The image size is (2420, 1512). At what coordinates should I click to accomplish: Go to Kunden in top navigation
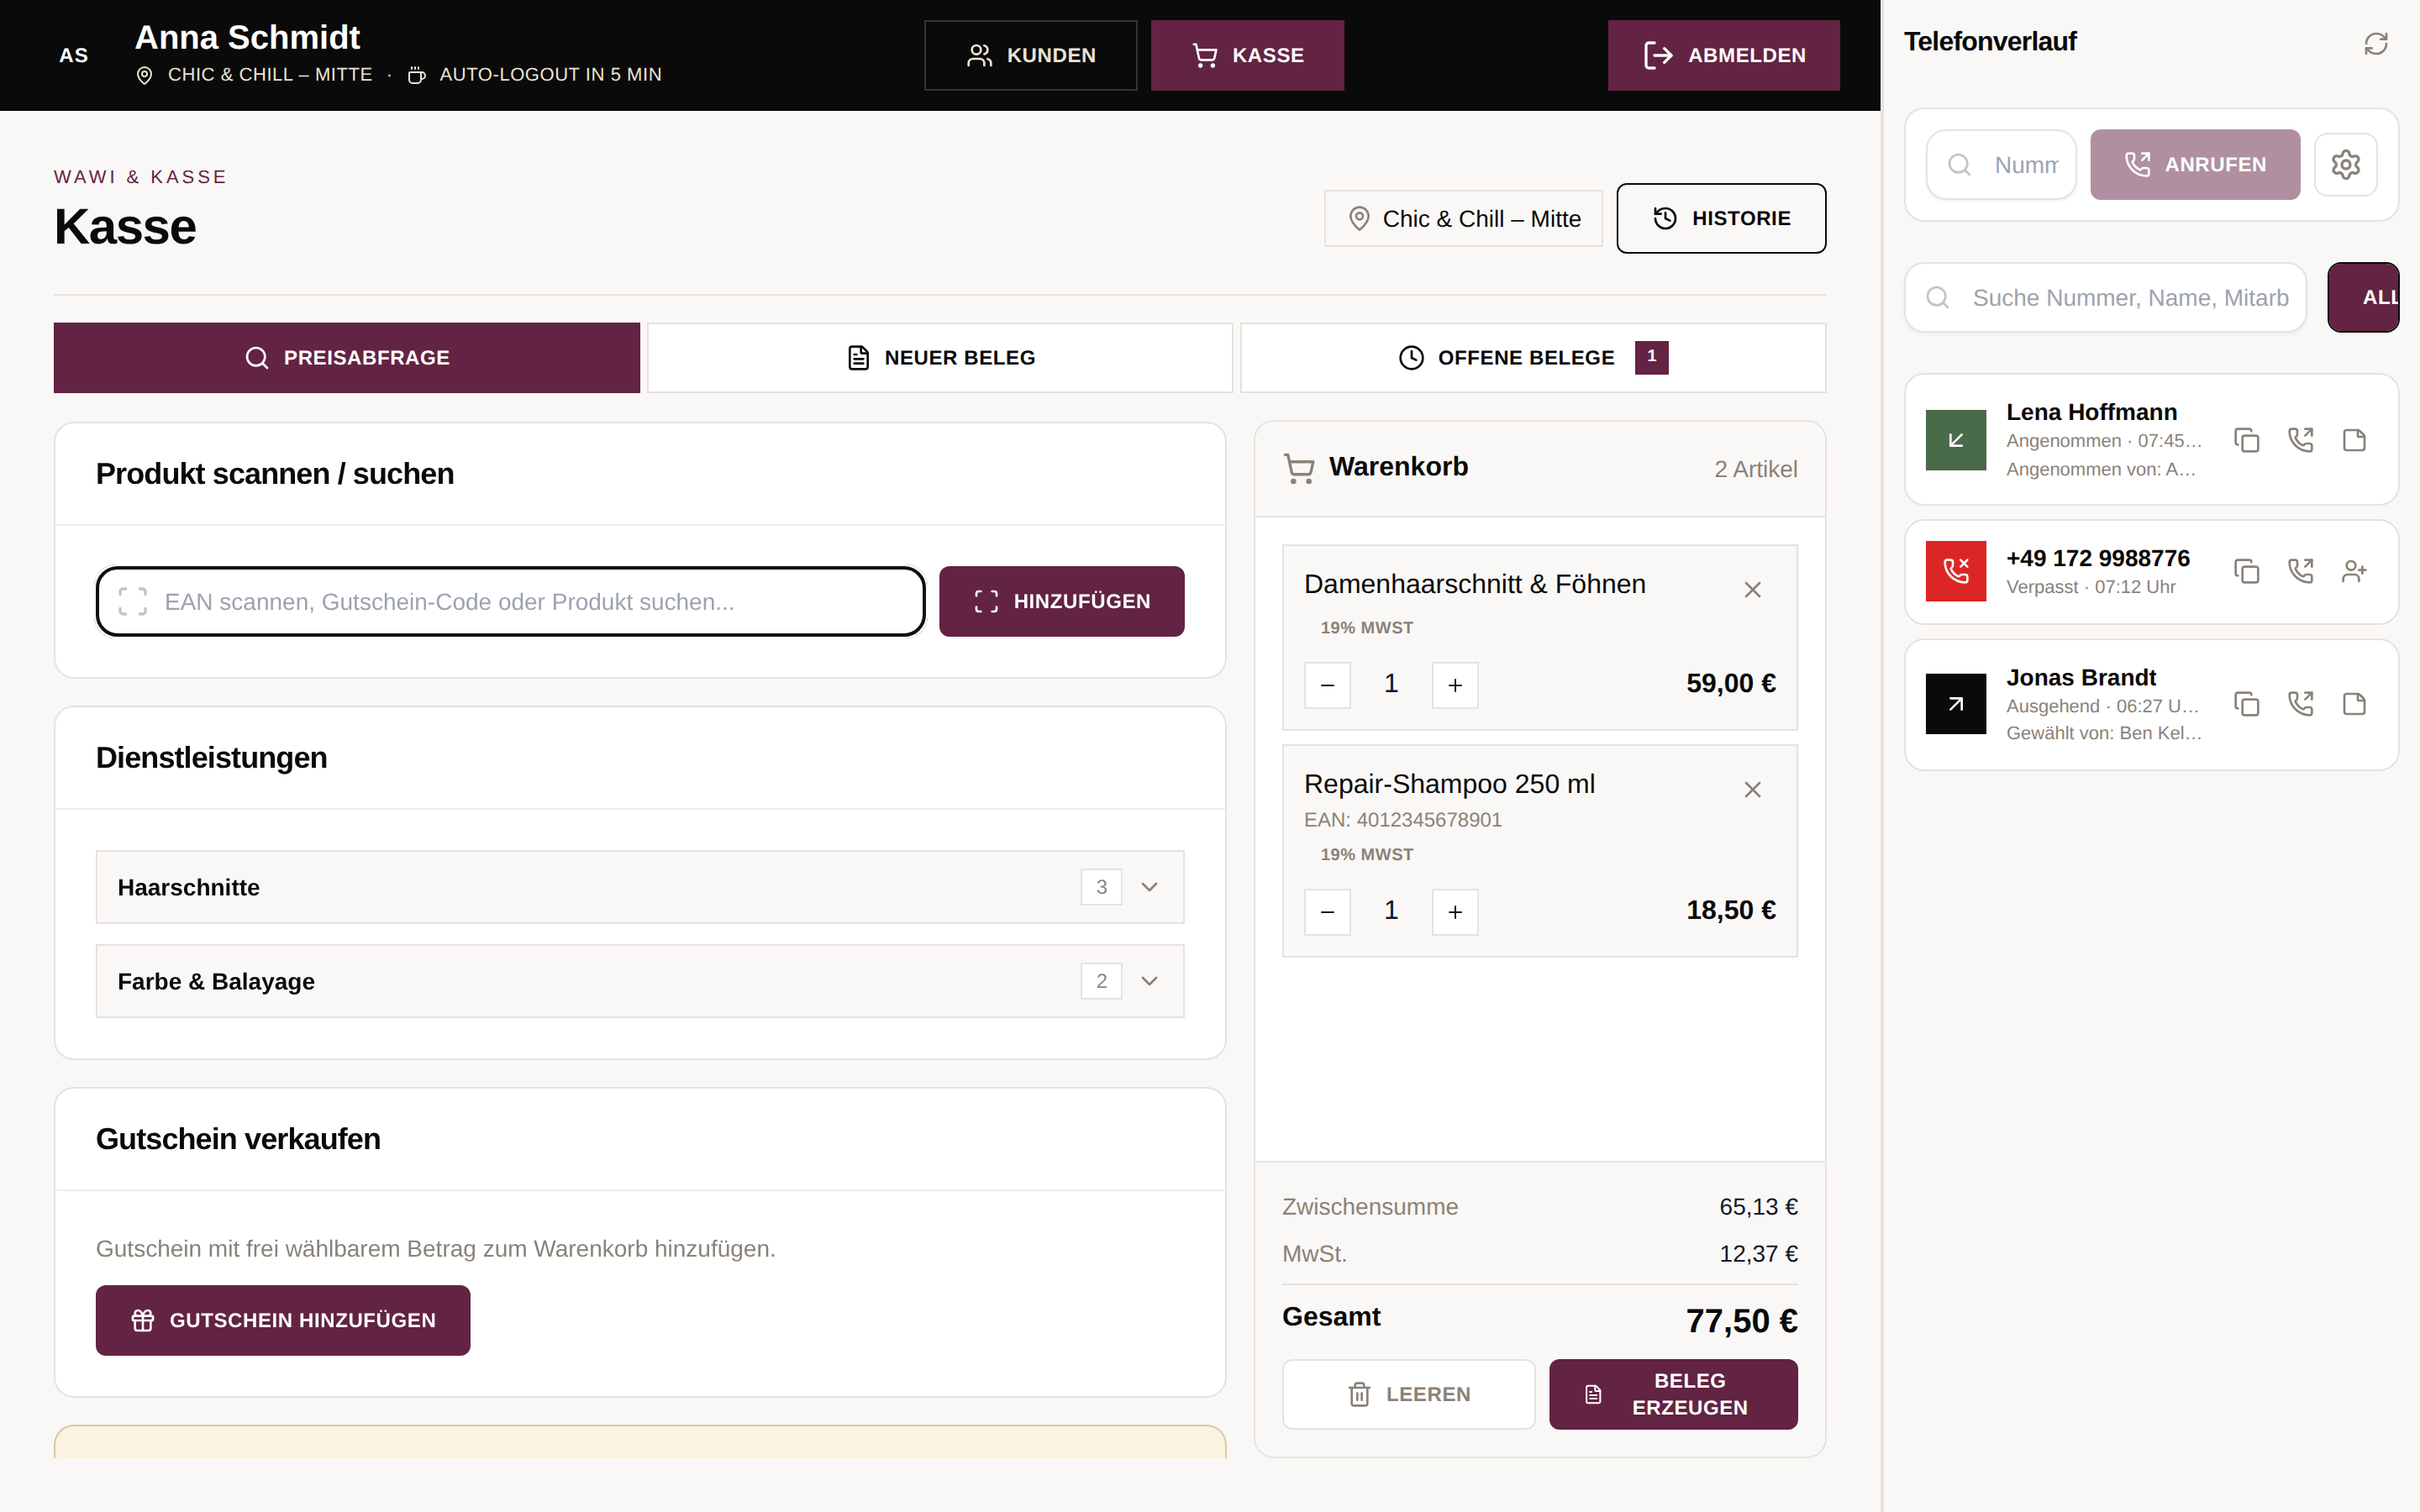tap(1031, 55)
